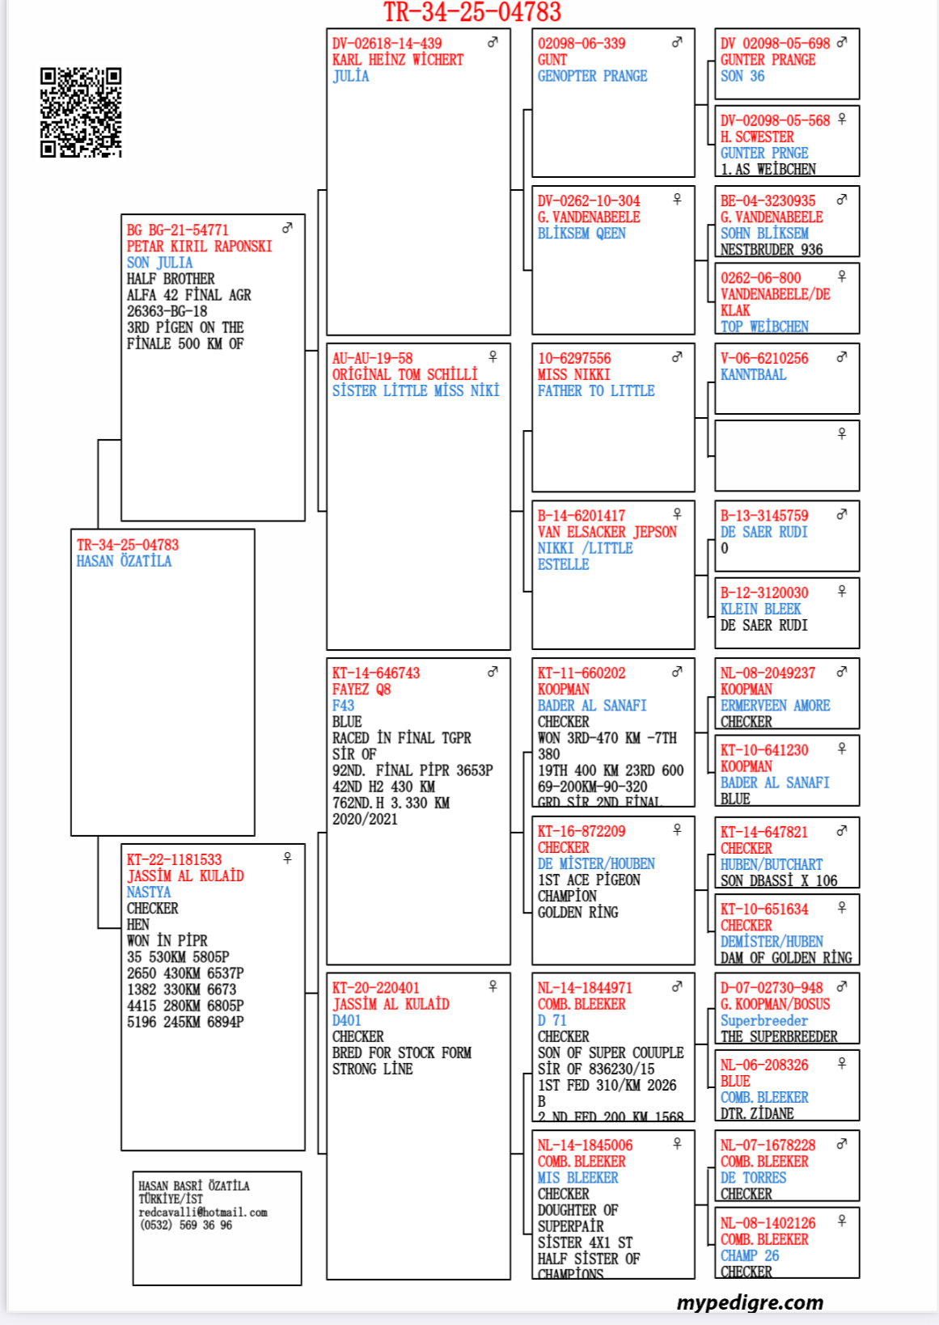Click male symbol in Petar Kiril Raponski box
The width and height of the screenshot is (939, 1325).
287,229
